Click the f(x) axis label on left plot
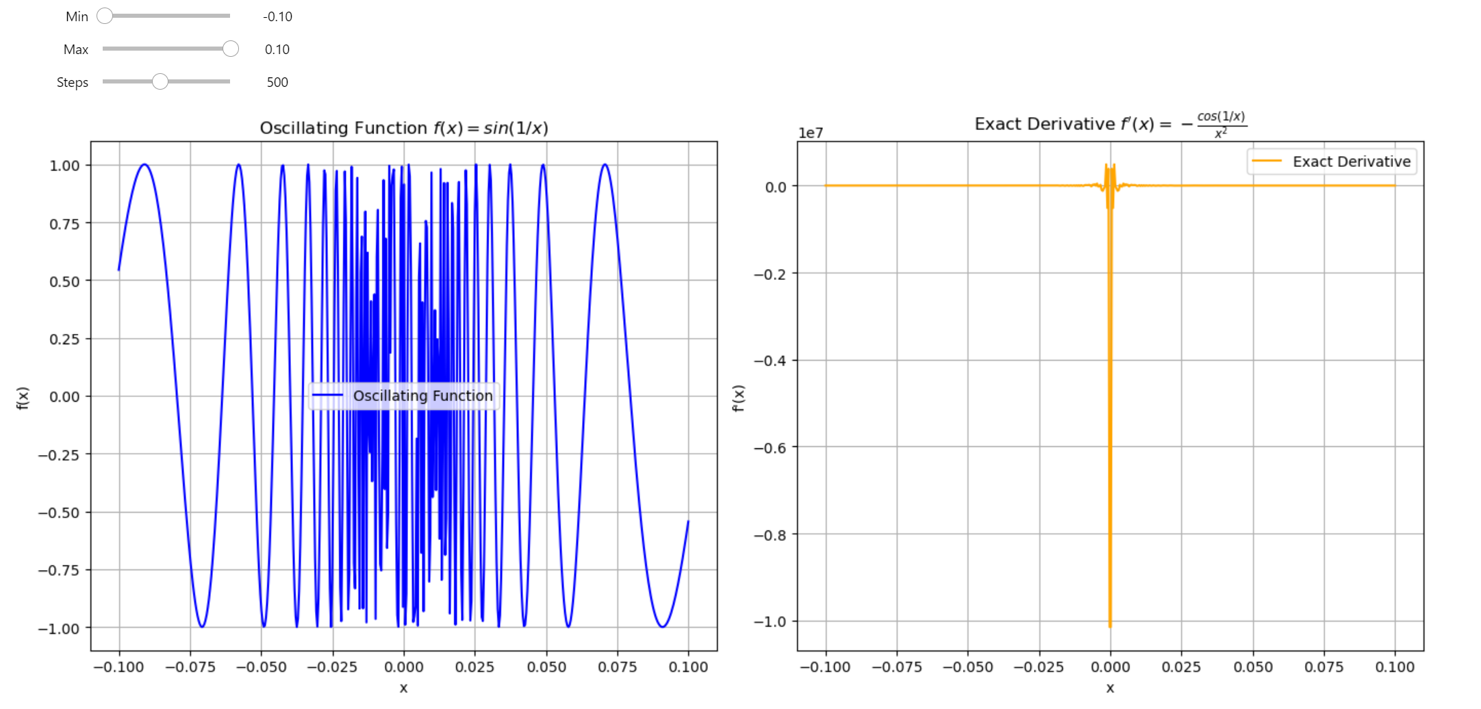1481x709 pixels. (23, 398)
